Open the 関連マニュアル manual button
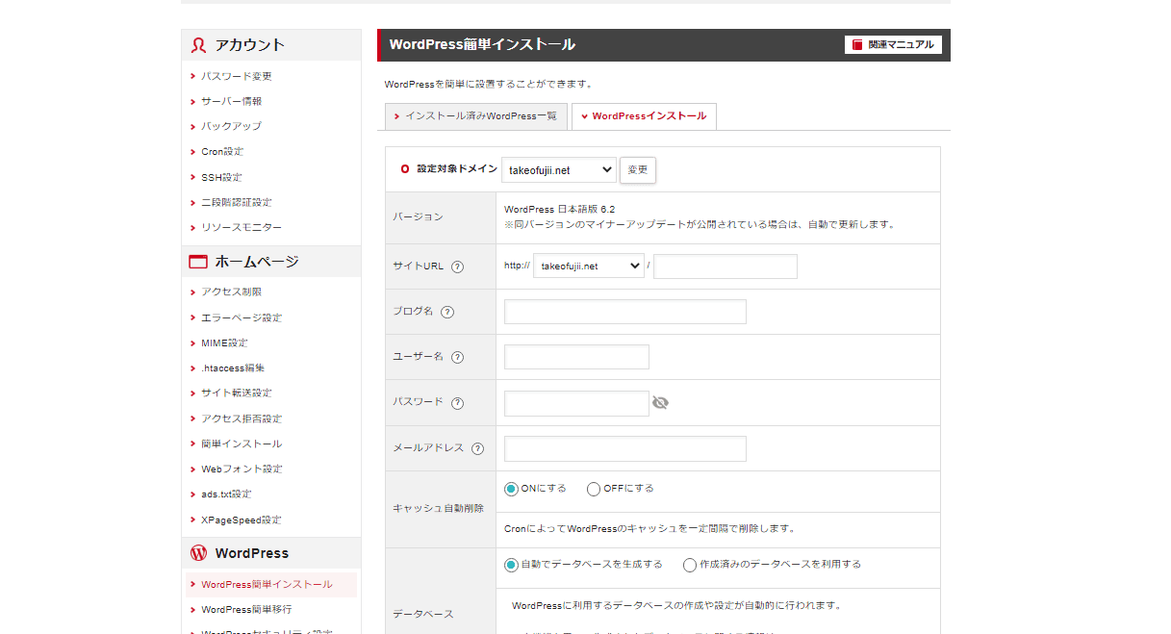This screenshot has width=1171, height=634. click(x=893, y=45)
